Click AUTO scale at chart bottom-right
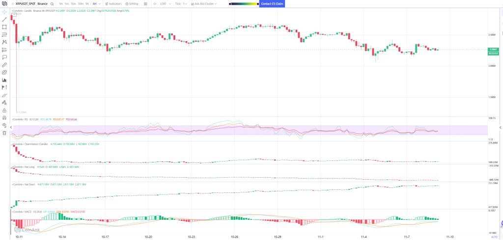Screen dimensions: 503x240 (x=494, y=238)
